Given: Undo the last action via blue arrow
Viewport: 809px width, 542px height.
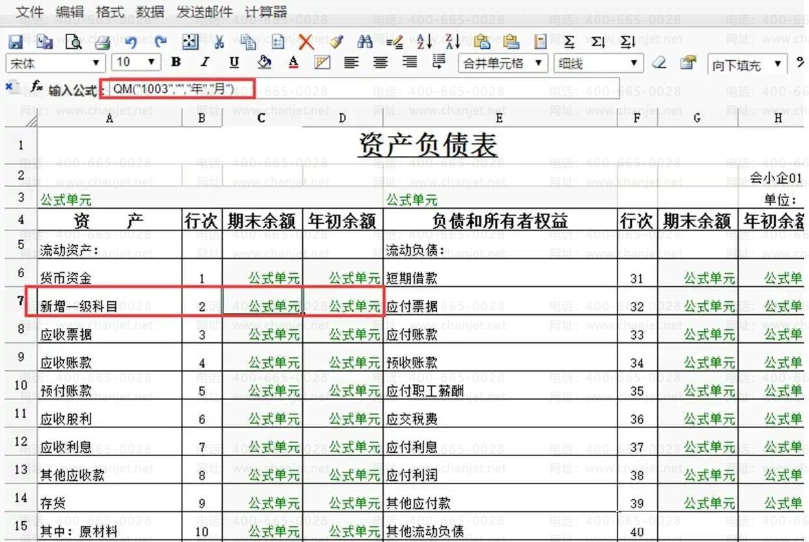Looking at the screenshot, I should pyautogui.click(x=132, y=42).
